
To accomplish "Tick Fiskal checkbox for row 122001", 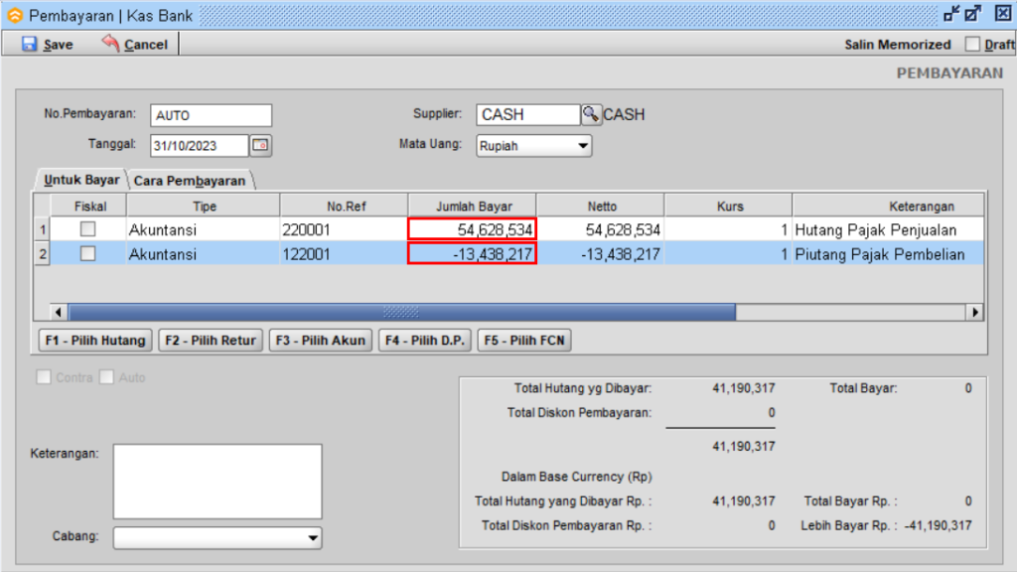I will tap(88, 254).
